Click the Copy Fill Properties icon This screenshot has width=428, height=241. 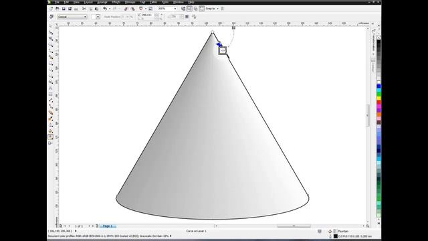(194, 17)
